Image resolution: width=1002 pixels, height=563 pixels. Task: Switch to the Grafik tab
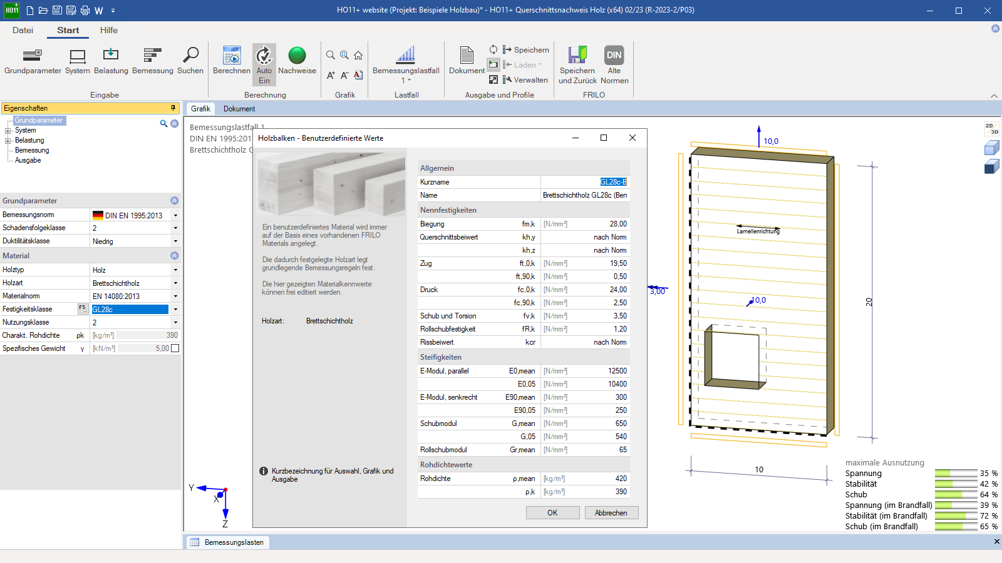pos(200,109)
